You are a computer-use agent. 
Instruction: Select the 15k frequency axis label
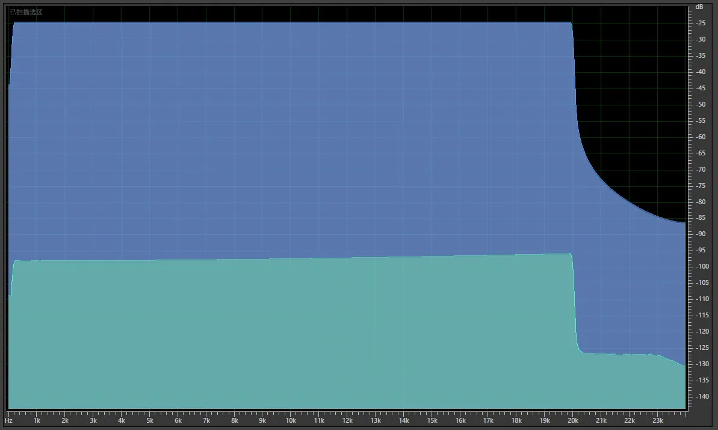pyautogui.click(x=432, y=420)
